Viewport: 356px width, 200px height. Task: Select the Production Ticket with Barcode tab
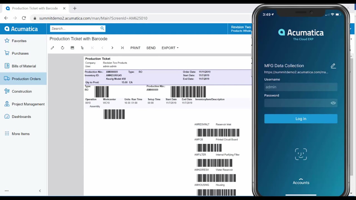pos(35,8)
